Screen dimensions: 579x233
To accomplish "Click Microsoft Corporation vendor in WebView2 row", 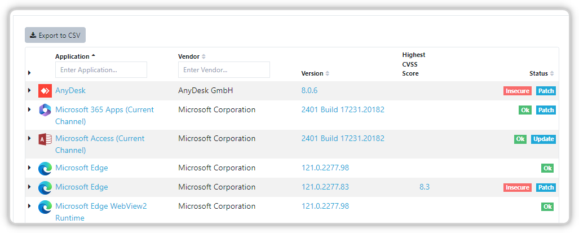I will 216,206.
